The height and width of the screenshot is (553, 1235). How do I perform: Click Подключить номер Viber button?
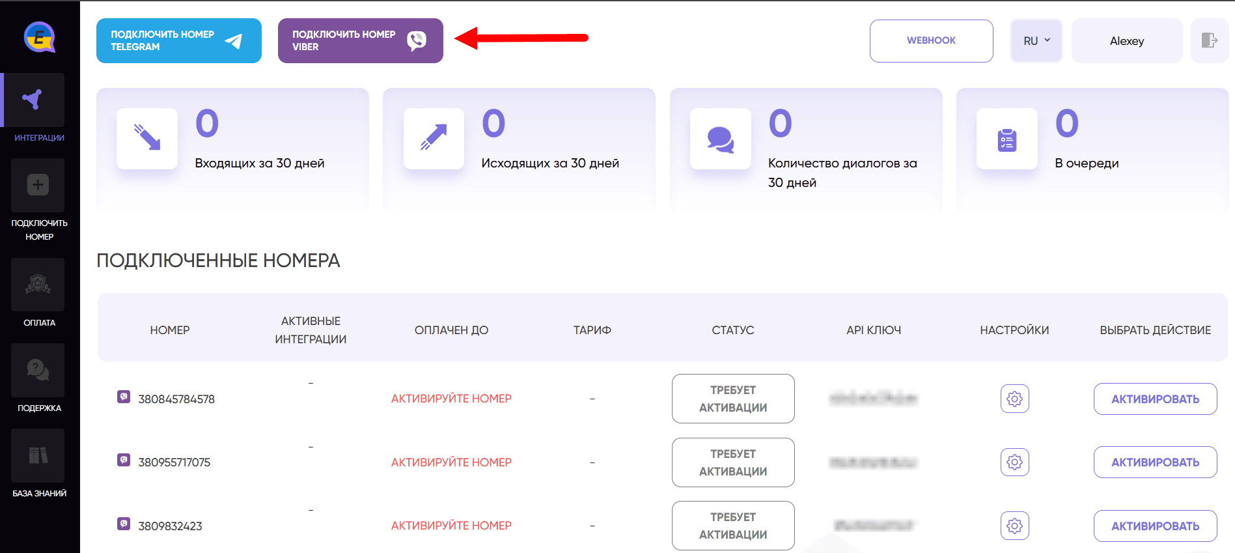(361, 40)
